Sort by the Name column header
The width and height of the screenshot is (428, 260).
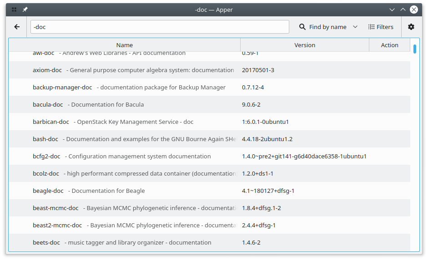coord(124,45)
